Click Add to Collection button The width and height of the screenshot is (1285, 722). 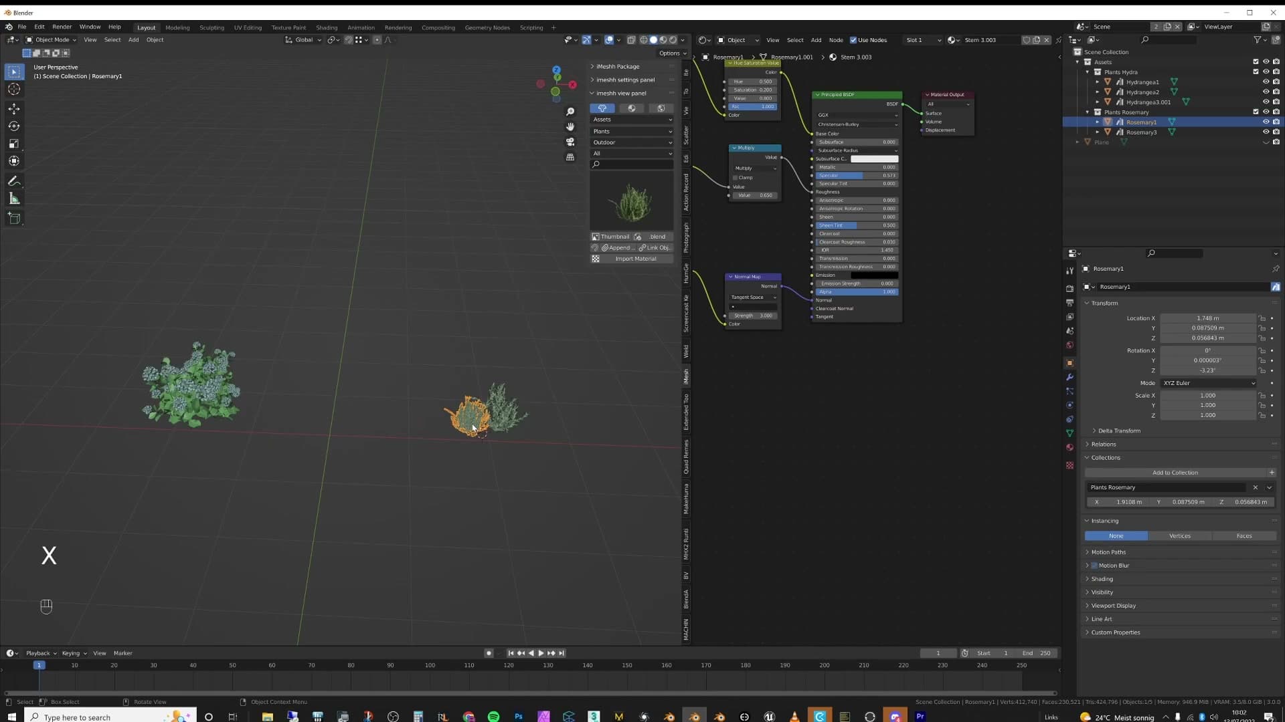(1175, 473)
